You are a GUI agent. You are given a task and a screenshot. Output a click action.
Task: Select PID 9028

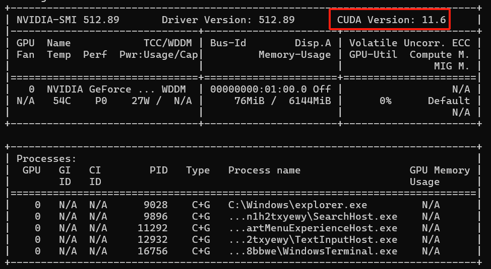[x=156, y=205]
